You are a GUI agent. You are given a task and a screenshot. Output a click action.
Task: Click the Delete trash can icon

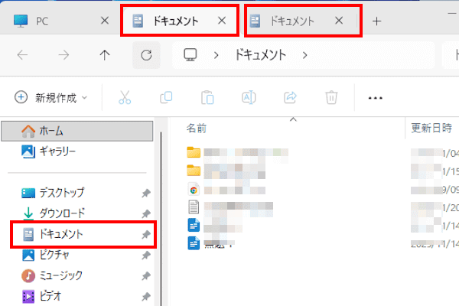coord(331,97)
